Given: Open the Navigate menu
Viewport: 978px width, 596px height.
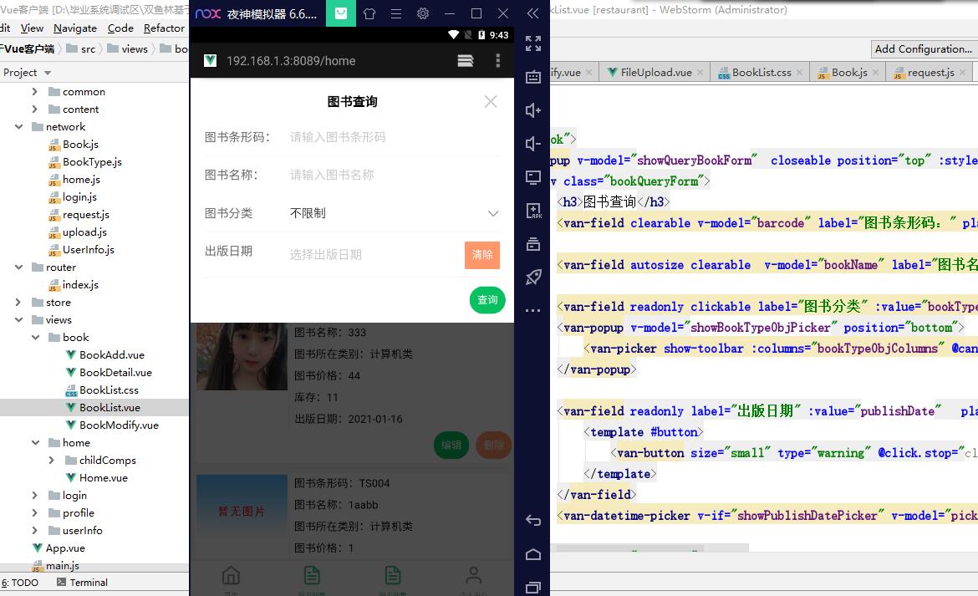Looking at the screenshot, I should pos(75,28).
